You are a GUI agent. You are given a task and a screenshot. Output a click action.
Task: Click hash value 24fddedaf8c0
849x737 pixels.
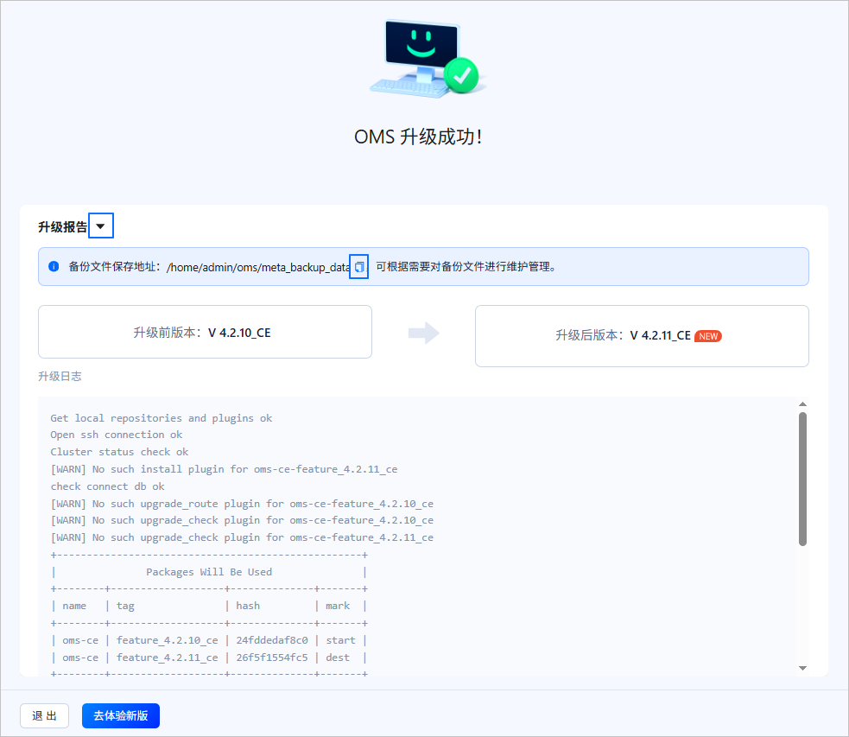tap(272, 640)
